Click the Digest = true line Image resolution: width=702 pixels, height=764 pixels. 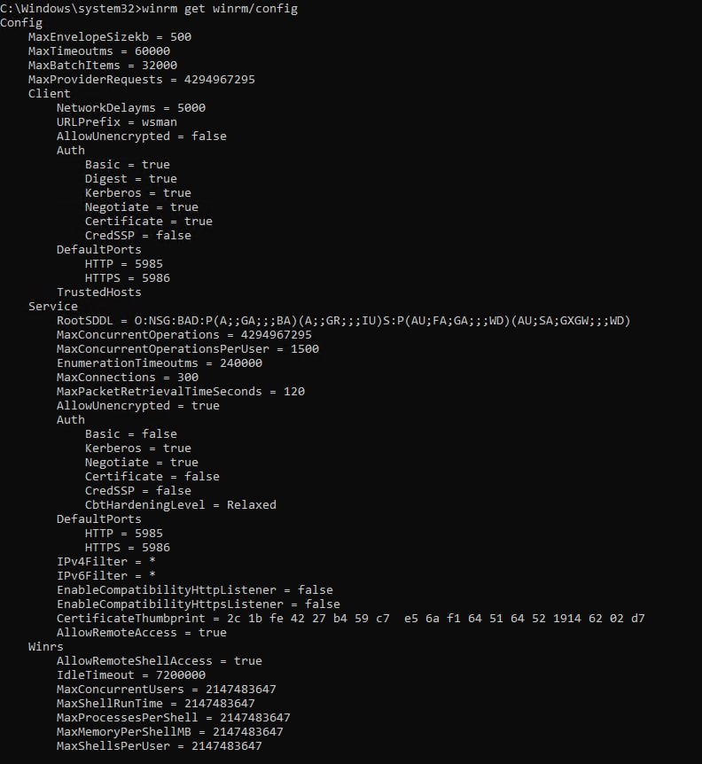pos(131,179)
